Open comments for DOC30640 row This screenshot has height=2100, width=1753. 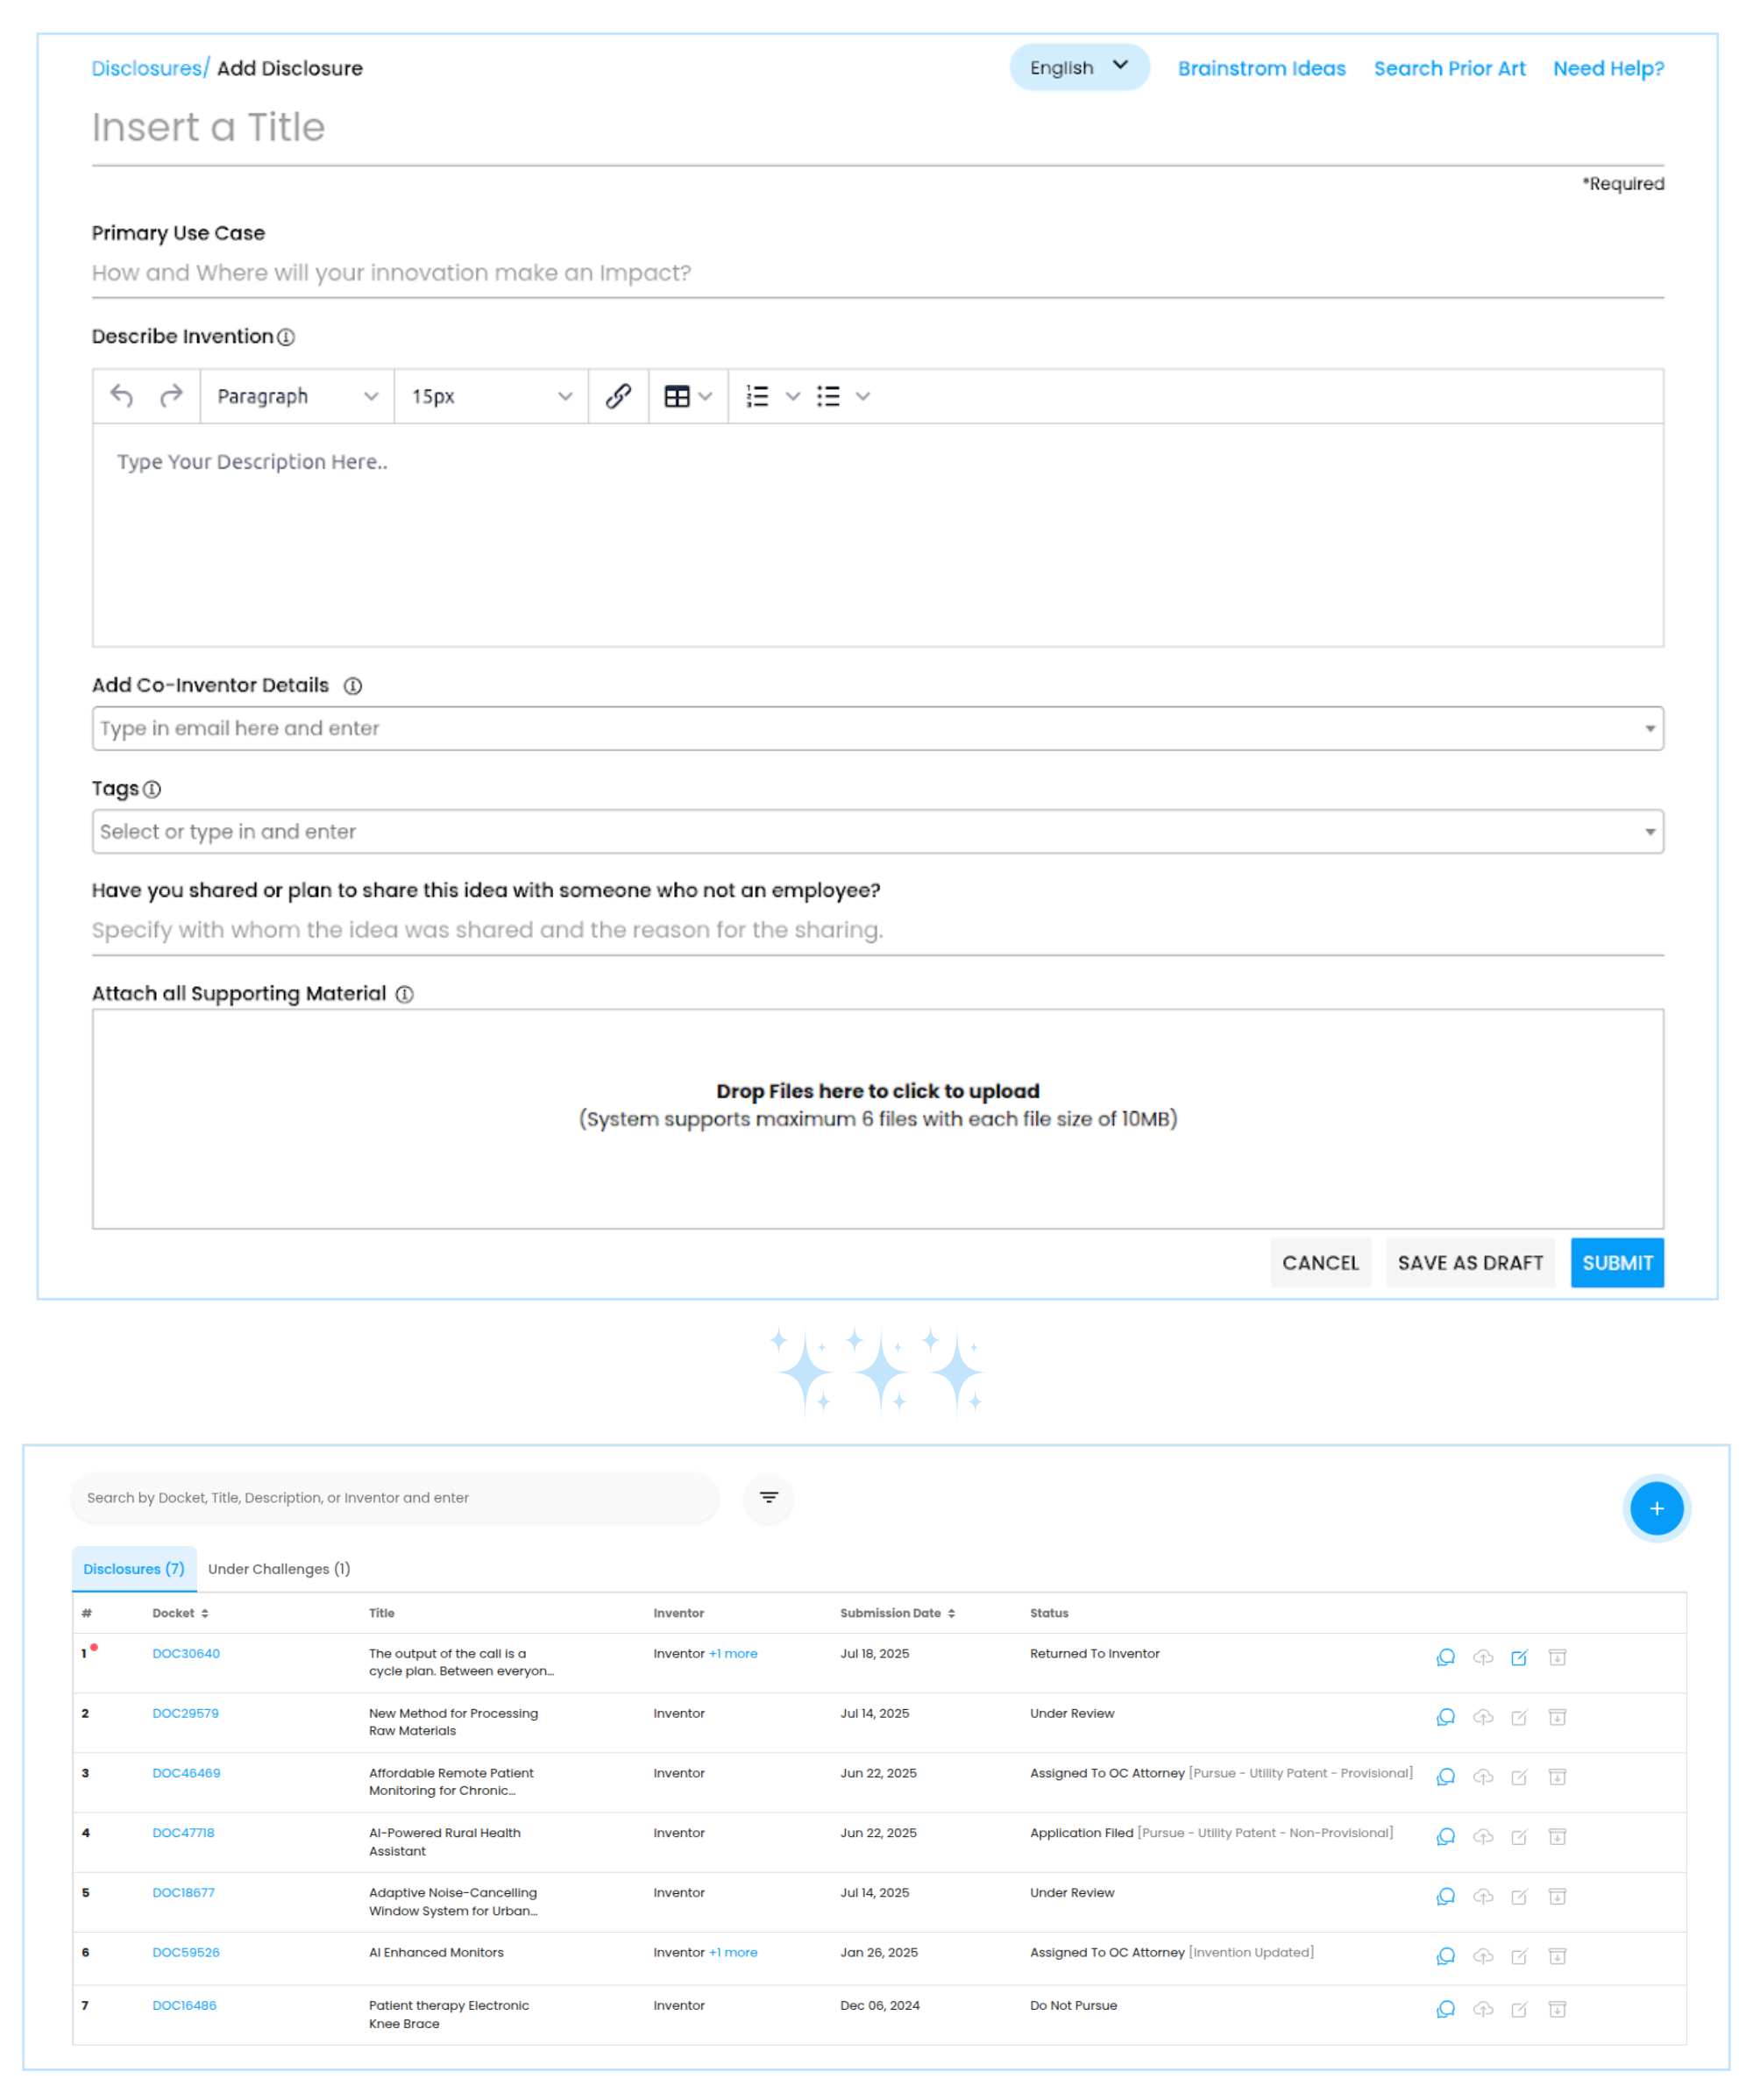[x=1445, y=1657]
